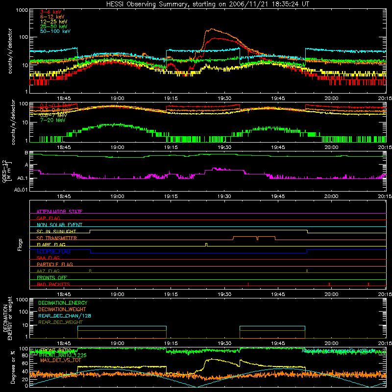Click the 1000 tick label on top count-rate panel
Viewport: 392px width, 392px height.
click(x=22, y=10)
